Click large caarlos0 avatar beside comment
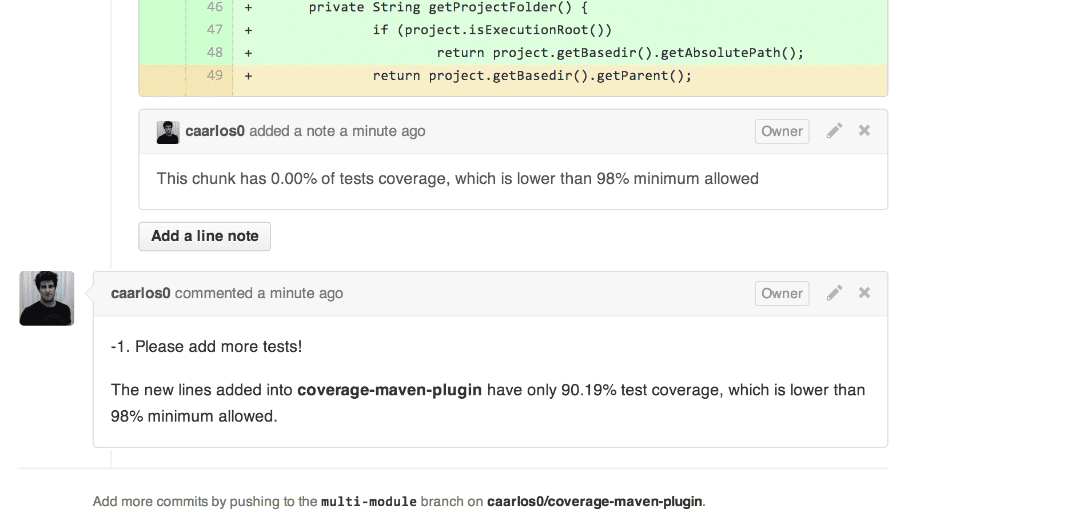This screenshot has width=1084, height=529. (47, 298)
